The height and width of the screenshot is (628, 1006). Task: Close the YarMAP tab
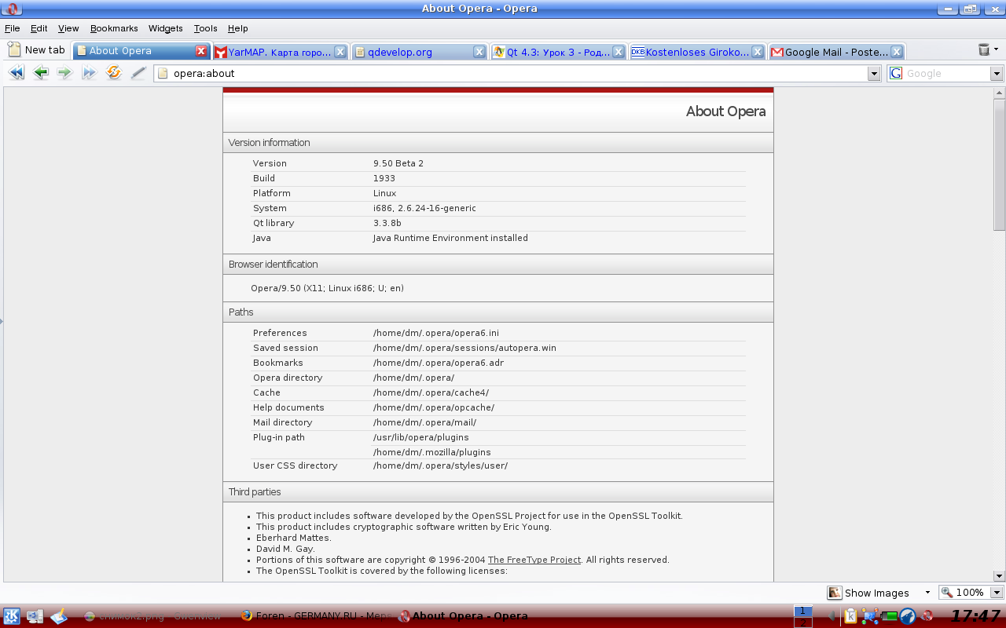[340, 52]
